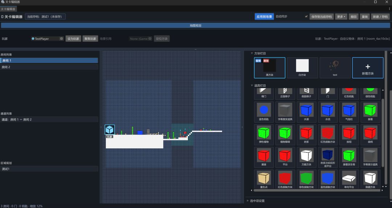Click the 地图规划 tab bar
Image resolution: width=392 pixels, height=208 pixels.
[x=196, y=25]
